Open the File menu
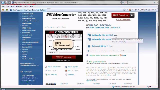The image size is (160, 90). click(x=3, y=6)
